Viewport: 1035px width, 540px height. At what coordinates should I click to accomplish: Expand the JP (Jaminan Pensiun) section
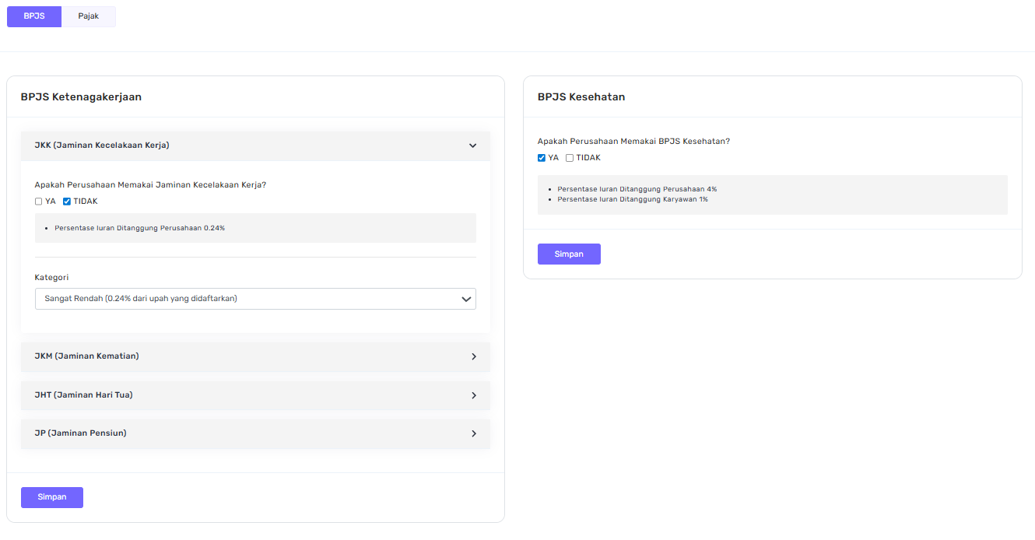point(255,433)
